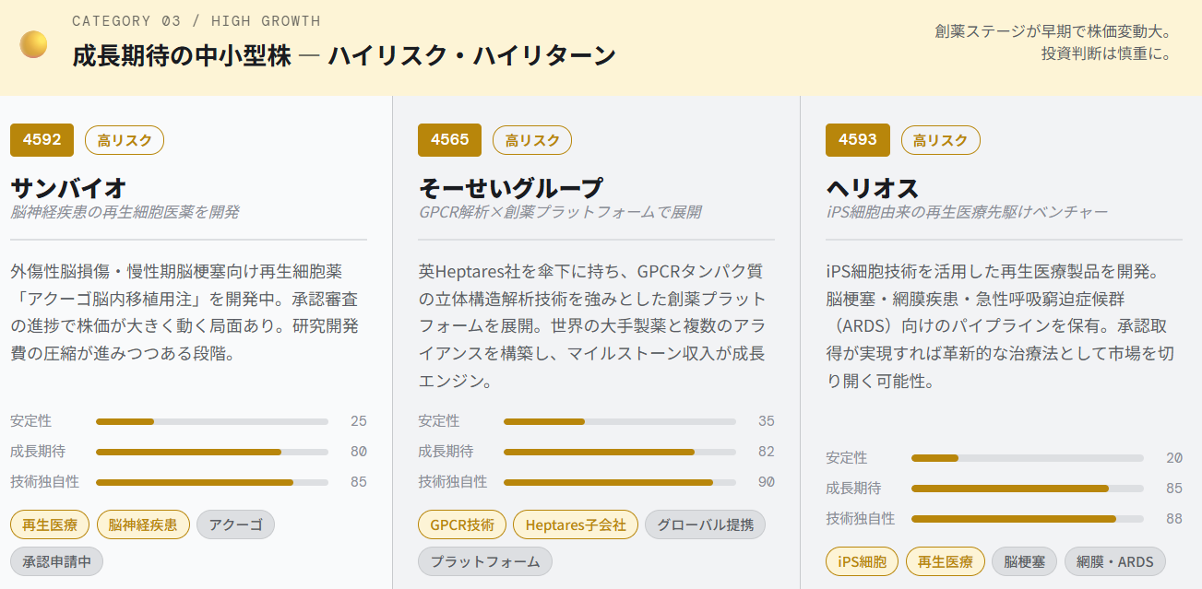Click the プラットフォーム tag
The width and height of the screenshot is (1202, 589).
(x=485, y=561)
